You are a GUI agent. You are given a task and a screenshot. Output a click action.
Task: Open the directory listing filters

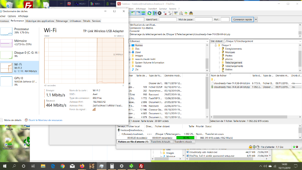(x=176, y=13)
